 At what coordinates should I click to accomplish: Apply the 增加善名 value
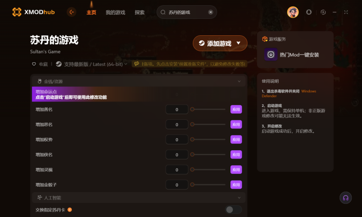coord(236,109)
